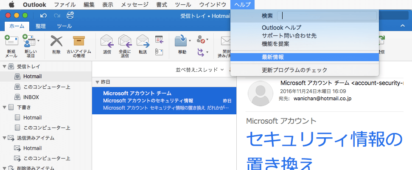Choose Outlook ヘルプ from the menu
This screenshot has height=170, width=412.
(x=305, y=28)
